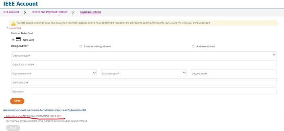Choose Add new address option

point(193,46)
